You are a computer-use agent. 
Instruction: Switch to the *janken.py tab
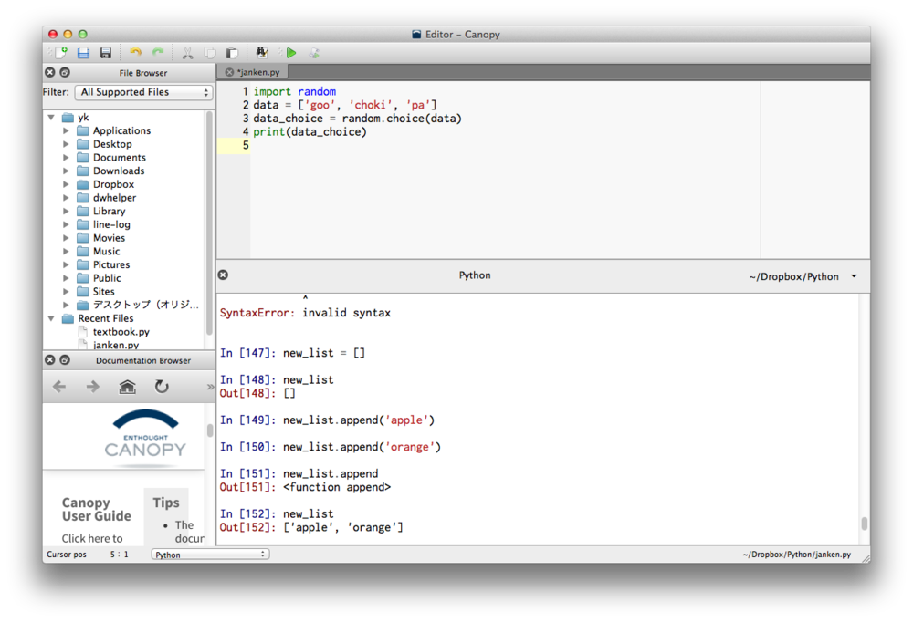(x=258, y=72)
